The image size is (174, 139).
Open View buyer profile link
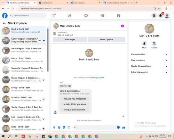tap(97, 77)
